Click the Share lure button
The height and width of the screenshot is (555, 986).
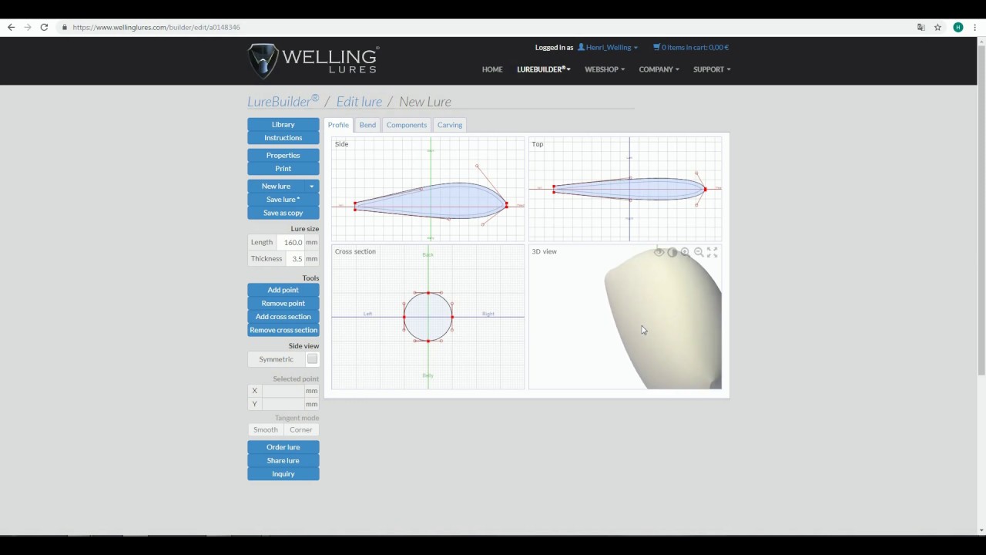coord(283,460)
